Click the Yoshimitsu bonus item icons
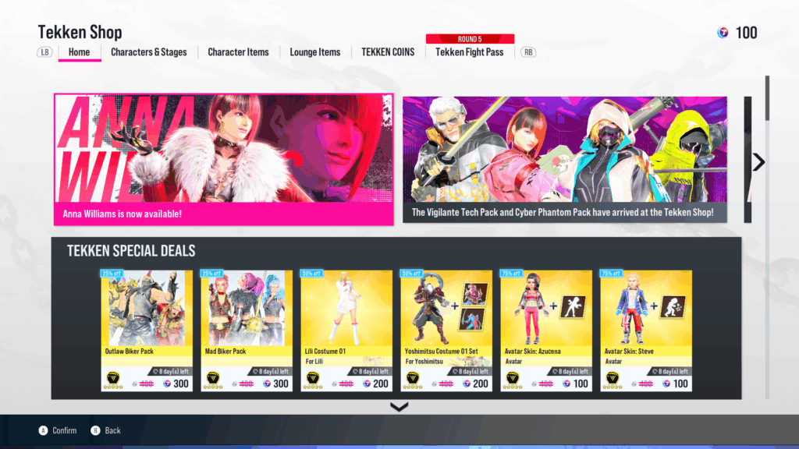This screenshot has height=449, width=799. [x=474, y=307]
